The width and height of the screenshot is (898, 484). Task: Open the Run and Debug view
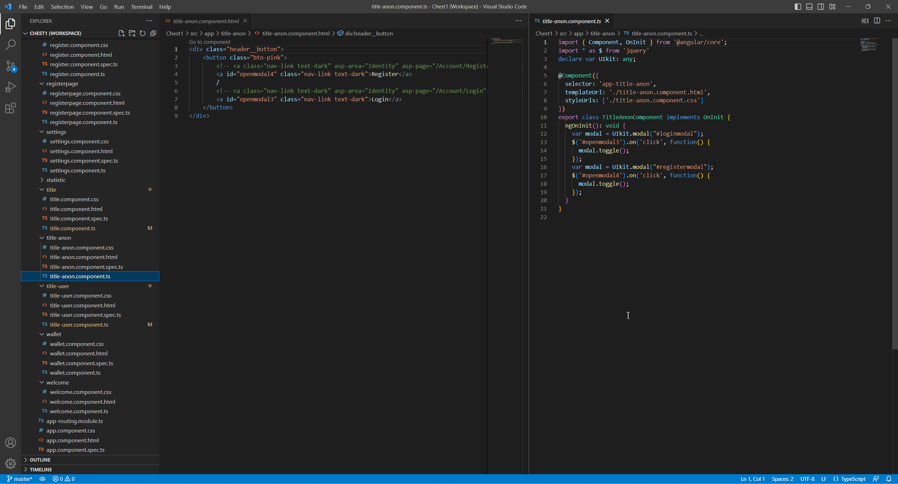click(11, 87)
